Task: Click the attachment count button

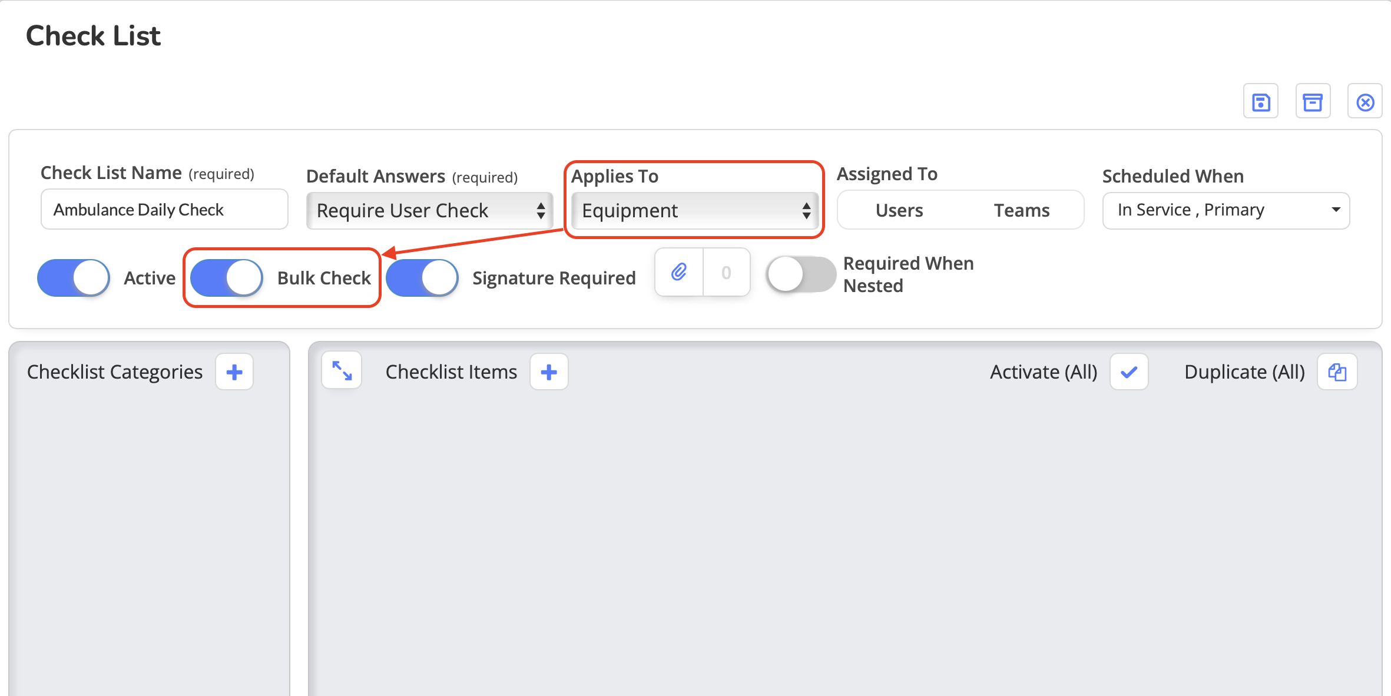Action: pyautogui.click(x=726, y=272)
